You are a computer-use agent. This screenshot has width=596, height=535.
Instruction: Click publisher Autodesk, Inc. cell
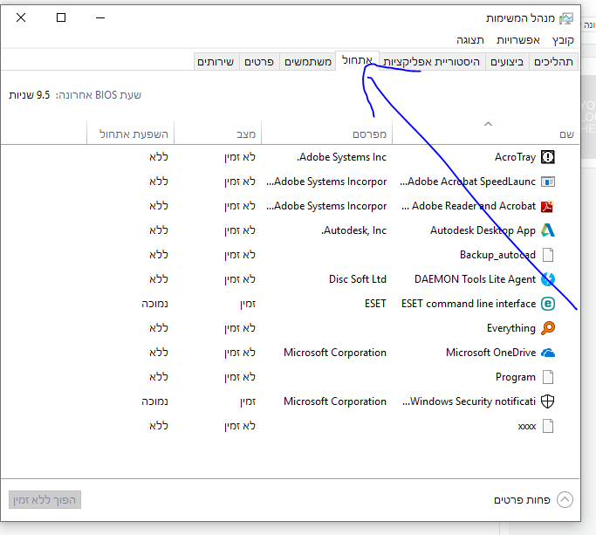(354, 230)
